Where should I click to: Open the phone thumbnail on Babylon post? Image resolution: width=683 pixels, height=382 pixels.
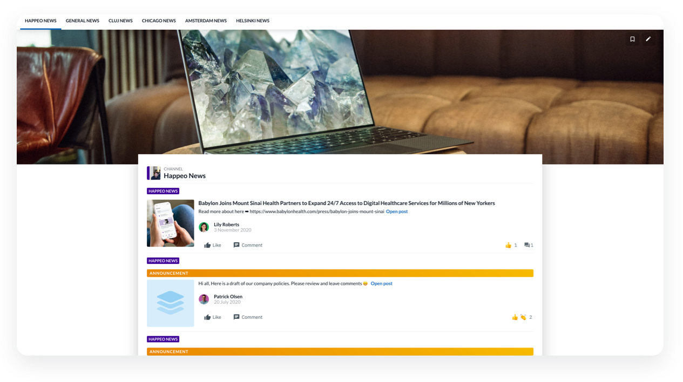pyautogui.click(x=171, y=223)
